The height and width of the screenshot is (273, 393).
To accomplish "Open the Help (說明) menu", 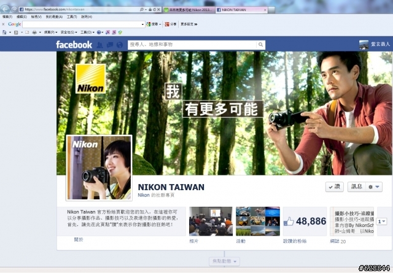I will click(87, 17).
